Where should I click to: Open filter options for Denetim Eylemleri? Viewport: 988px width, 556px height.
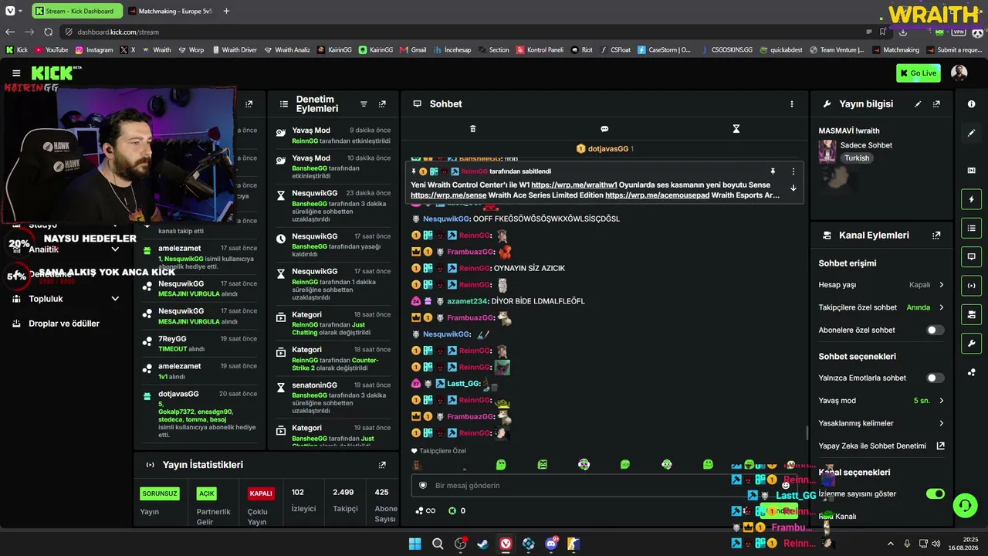[x=364, y=104]
